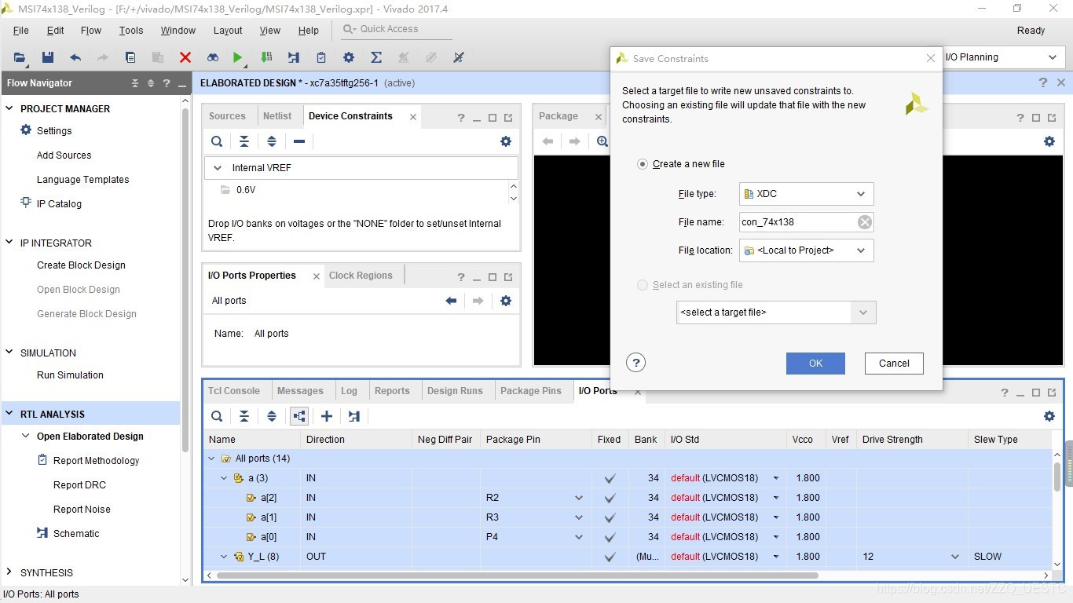This screenshot has height=603, width=1073.
Task: Collapse the Y_L (8) port group
Action: click(224, 557)
